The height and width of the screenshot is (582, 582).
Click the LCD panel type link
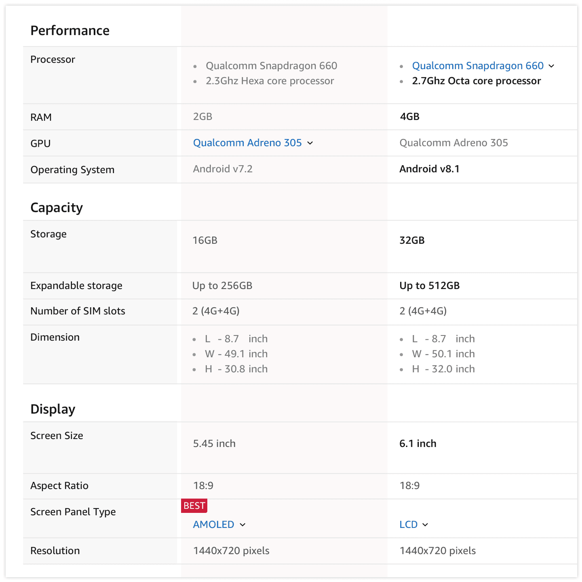[408, 524]
